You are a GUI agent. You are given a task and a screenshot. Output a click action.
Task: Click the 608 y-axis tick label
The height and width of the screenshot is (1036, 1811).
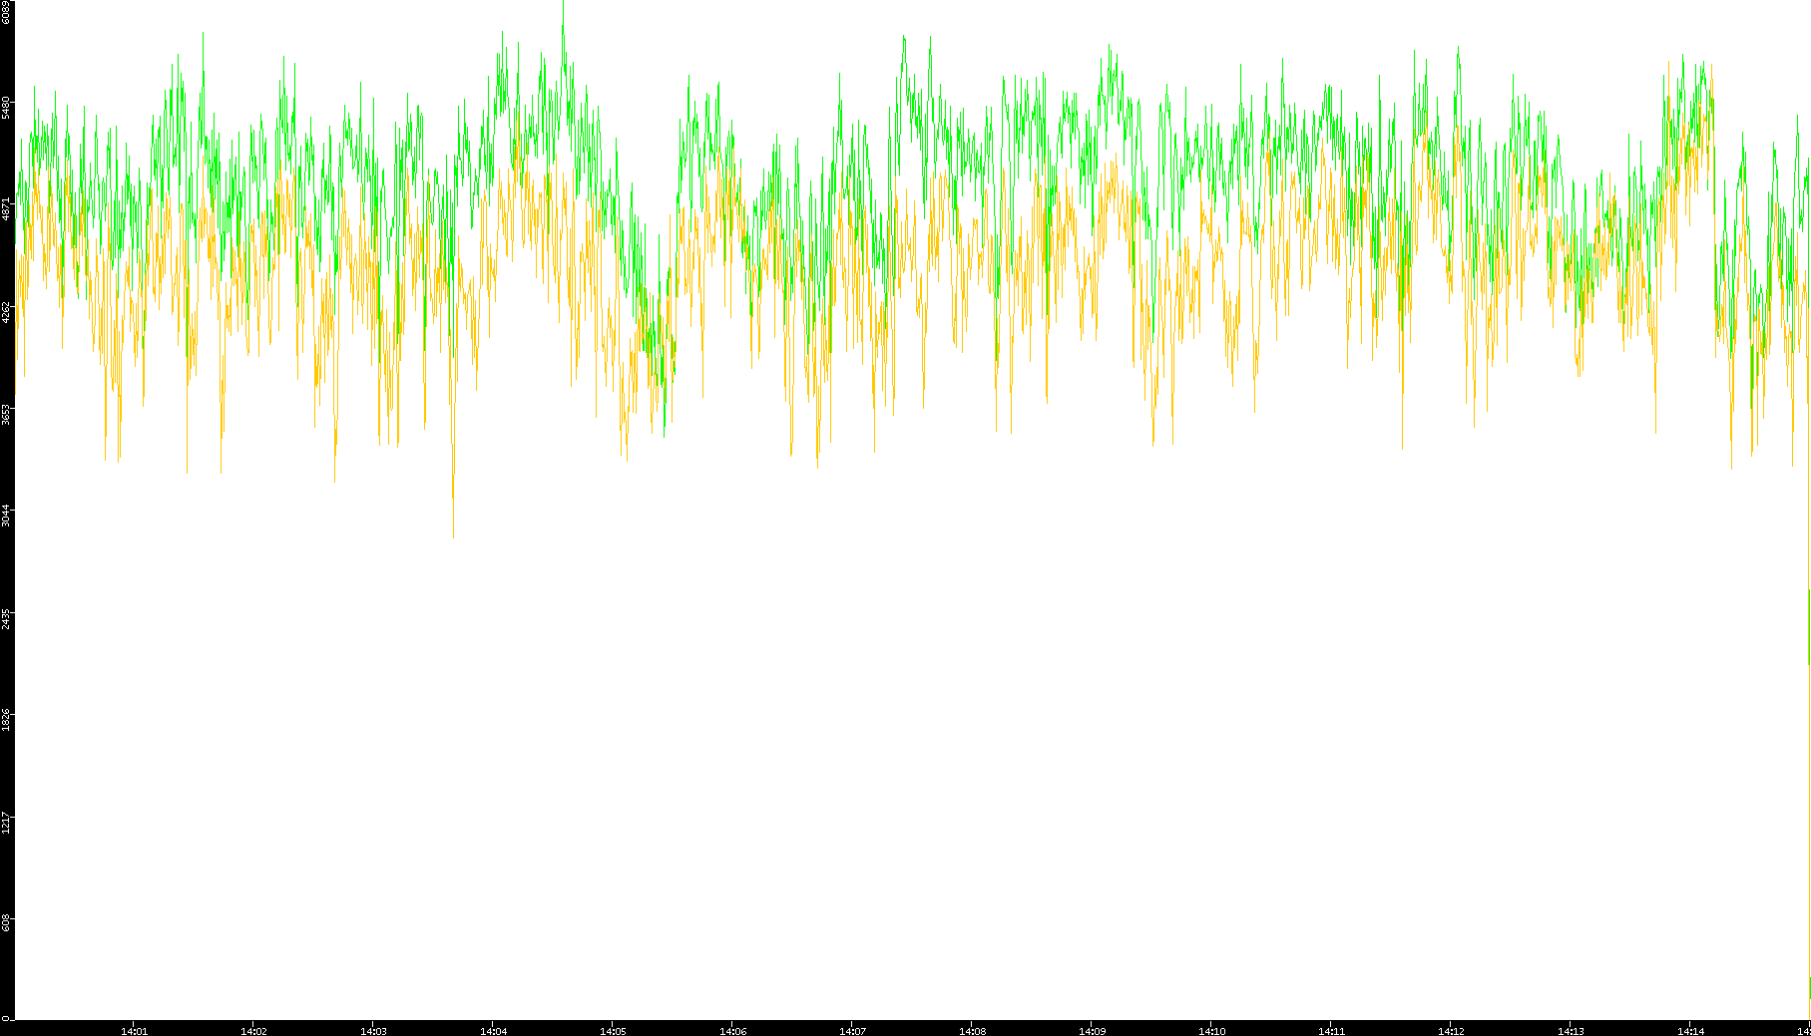pos(6,922)
